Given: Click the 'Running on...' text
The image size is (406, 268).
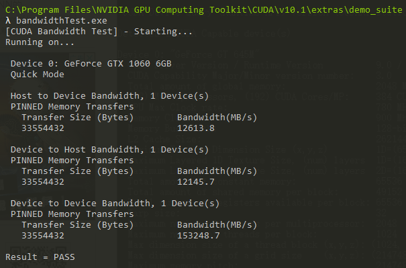Looking at the screenshot, I should [40, 42].
